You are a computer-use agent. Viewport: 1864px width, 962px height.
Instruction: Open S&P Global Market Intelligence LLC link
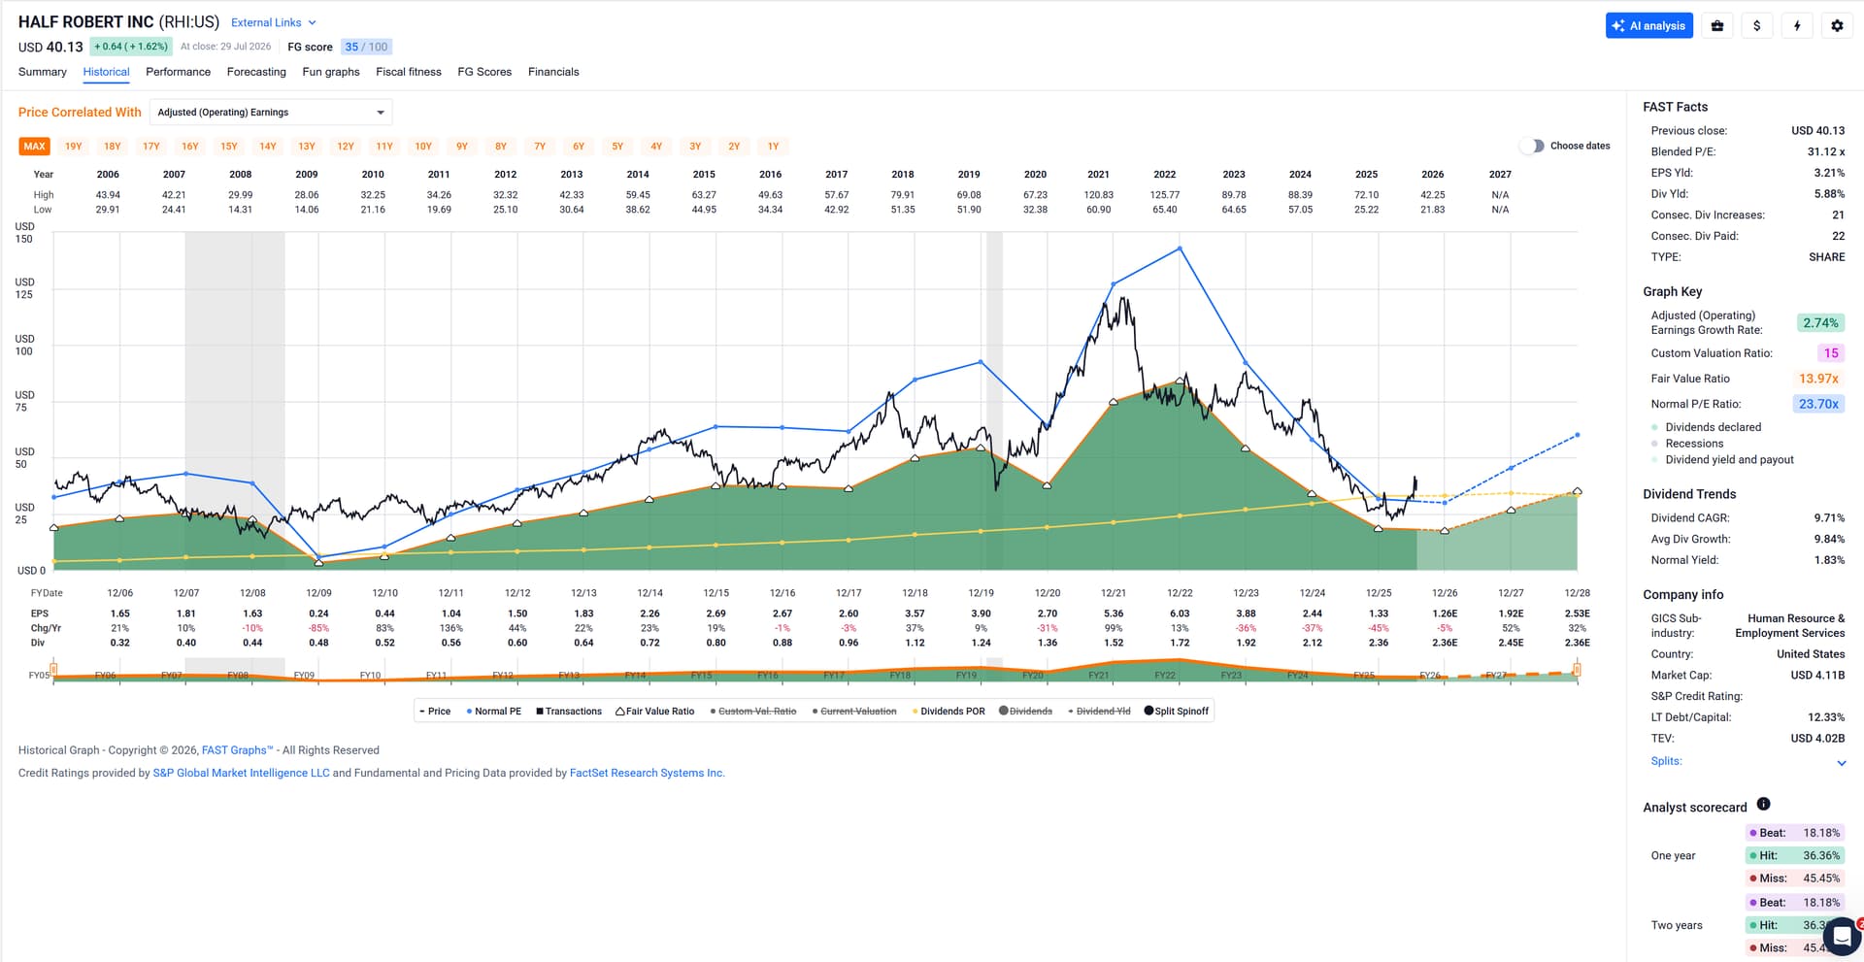point(241,774)
